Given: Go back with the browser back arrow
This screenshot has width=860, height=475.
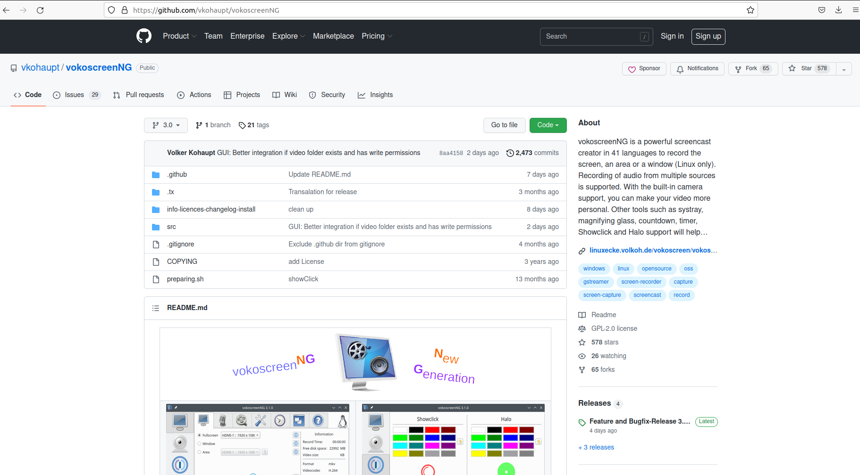Looking at the screenshot, I should 6,10.
